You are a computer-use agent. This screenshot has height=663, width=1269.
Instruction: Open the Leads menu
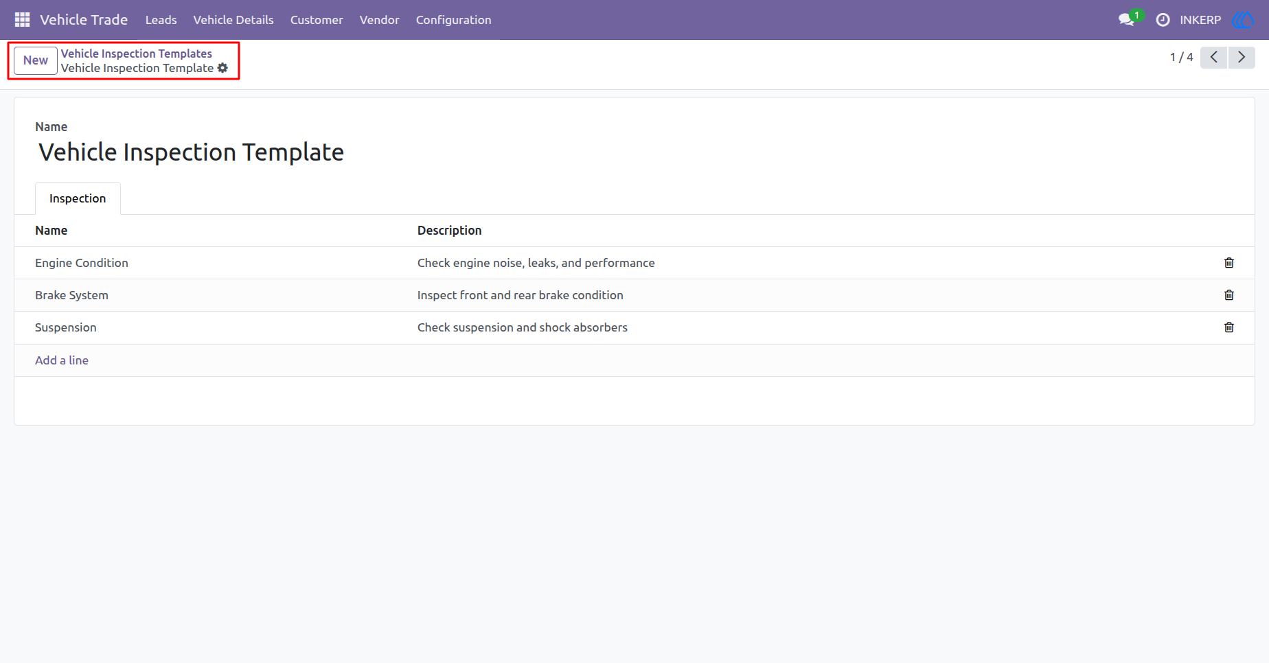pyautogui.click(x=161, y=20)
